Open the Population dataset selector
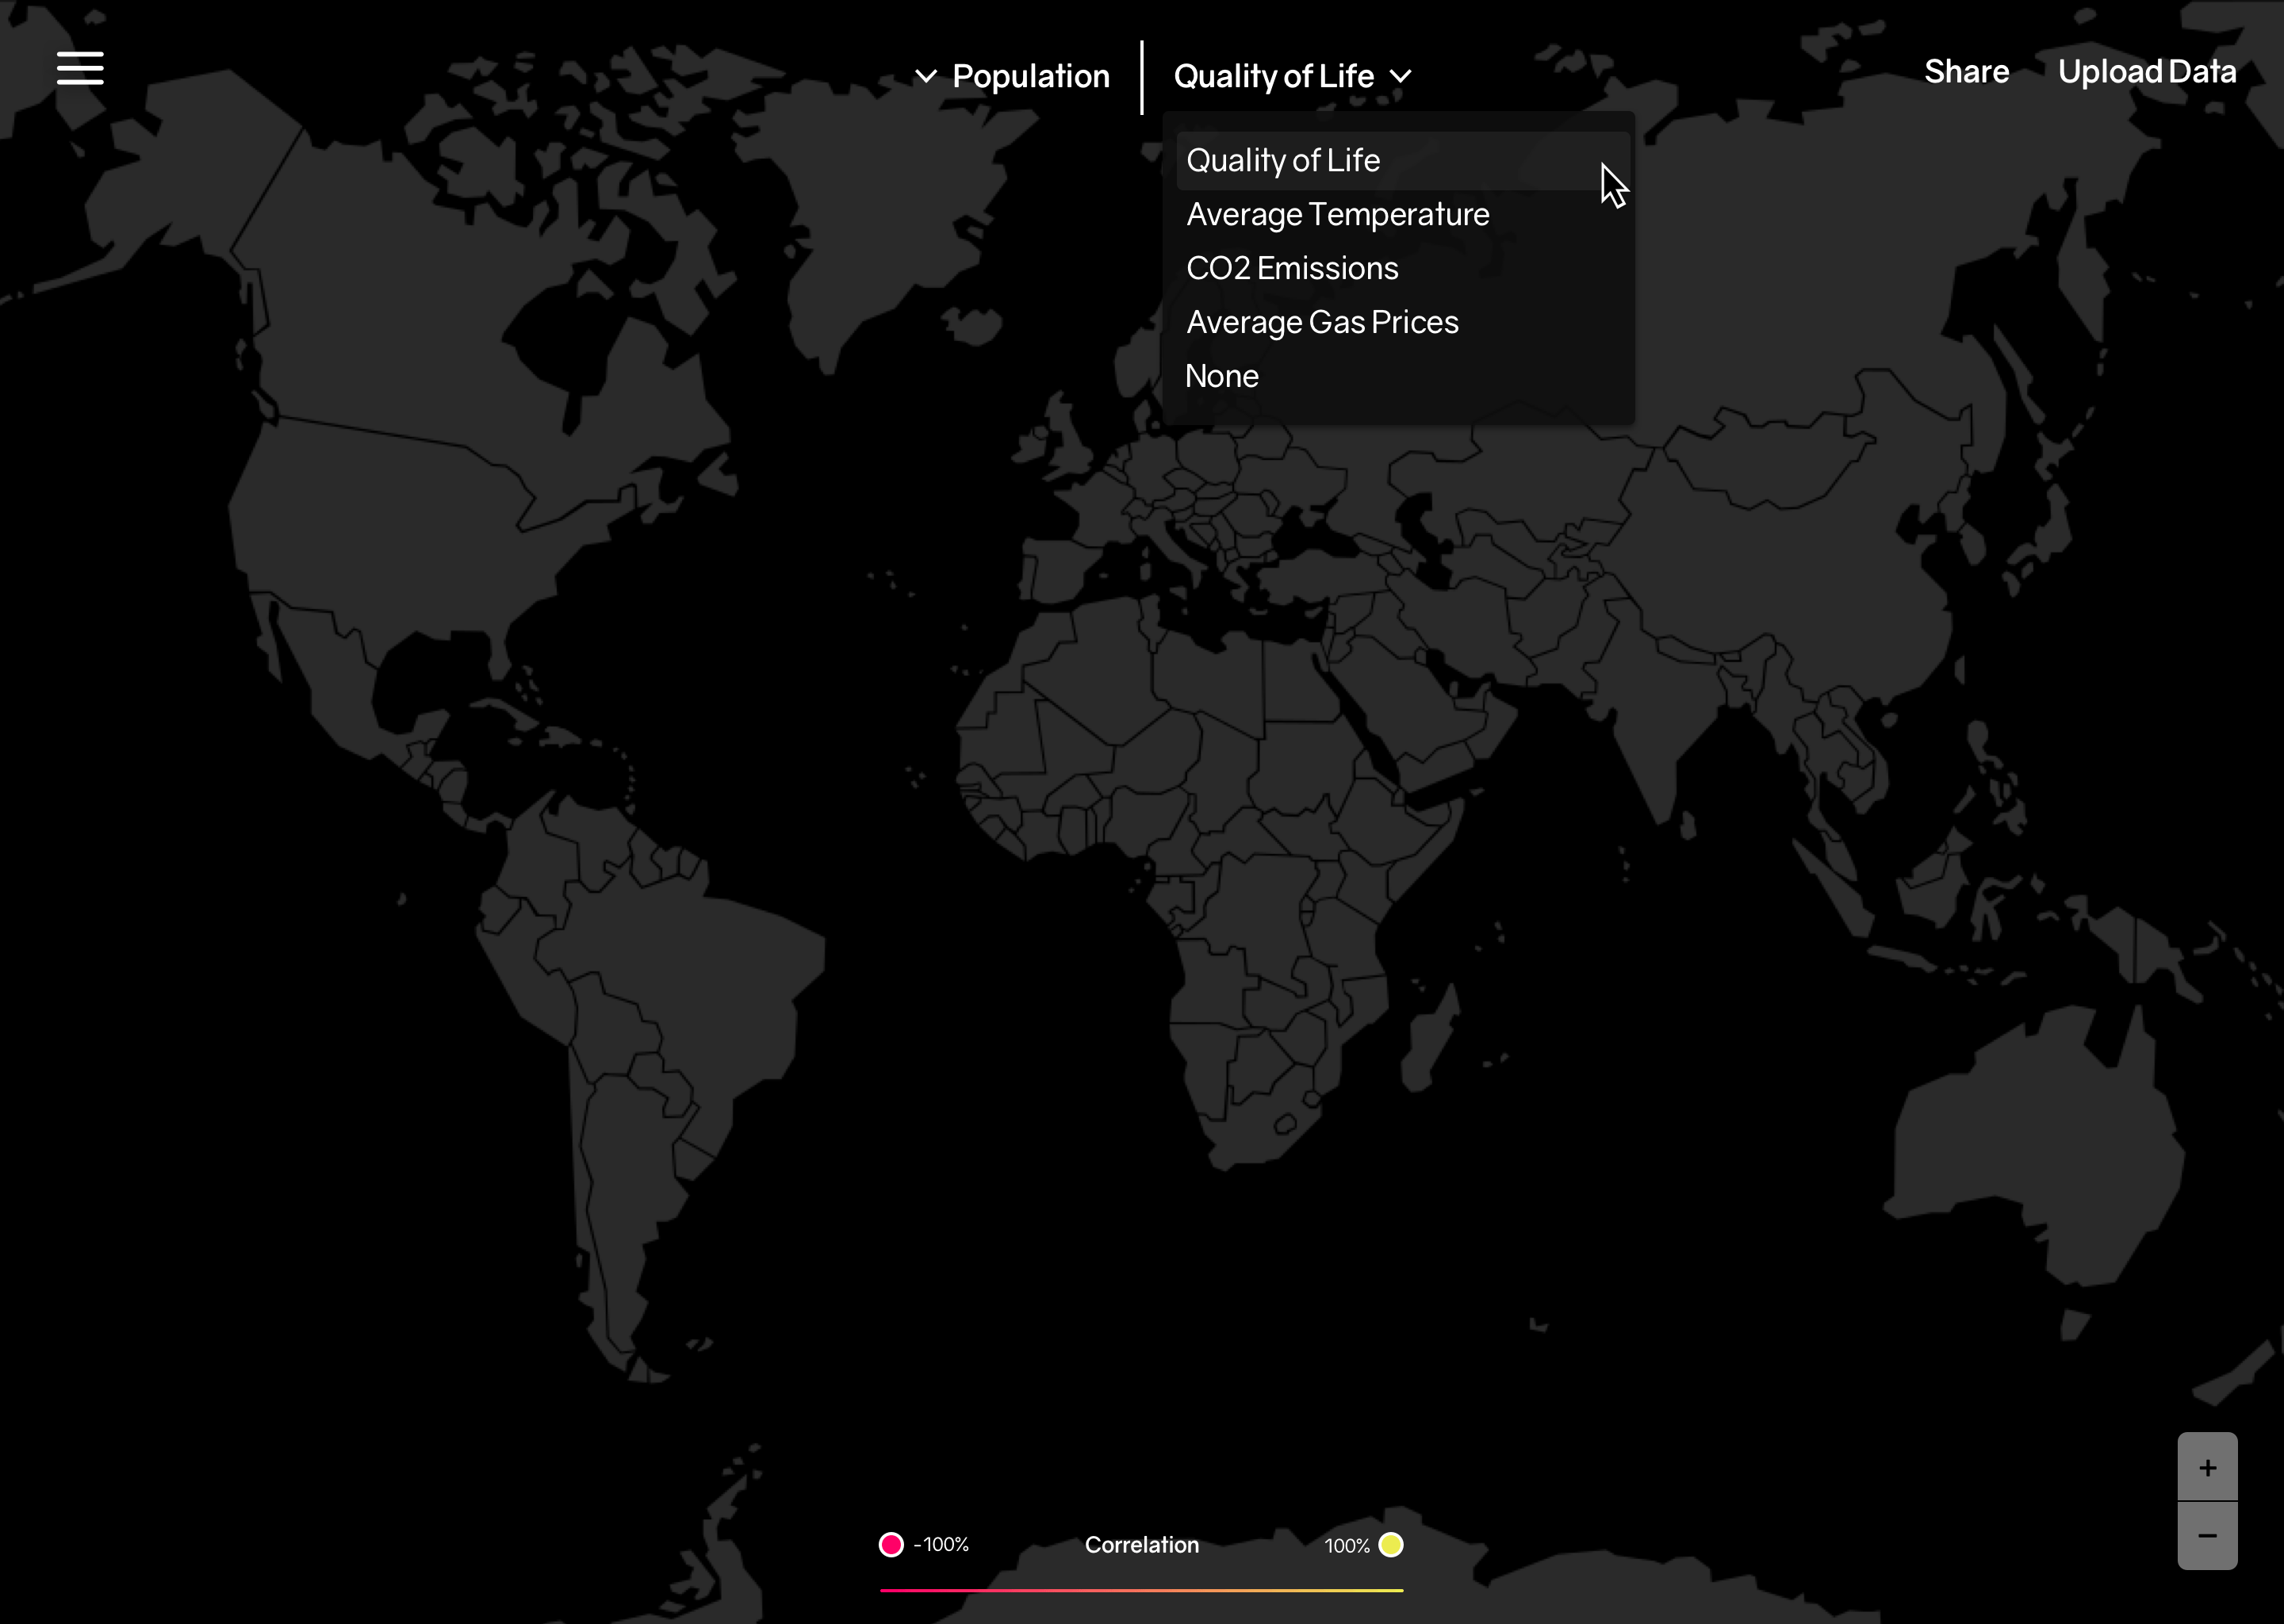 pyautogui.click(x=1031, y=76)
